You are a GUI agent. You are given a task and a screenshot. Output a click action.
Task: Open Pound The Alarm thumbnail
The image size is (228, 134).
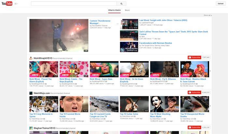44,69
